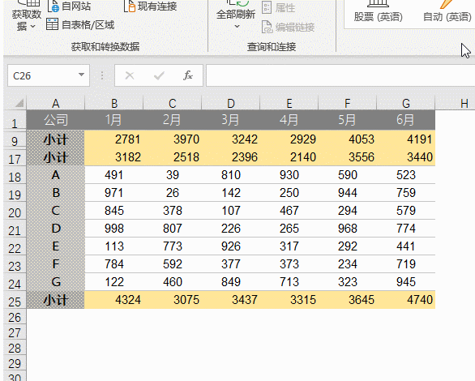Screen dimensions: 475x381
Task: Select row 25 header
Action: click(x=15, y=302)
